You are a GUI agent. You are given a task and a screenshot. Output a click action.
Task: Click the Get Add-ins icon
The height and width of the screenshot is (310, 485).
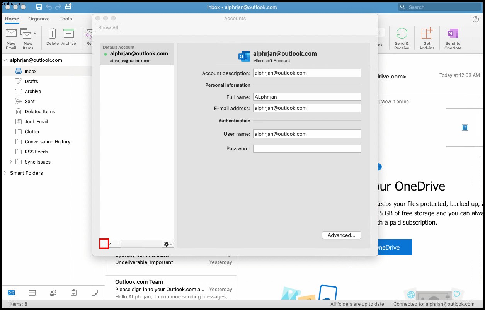coord(427,34)
